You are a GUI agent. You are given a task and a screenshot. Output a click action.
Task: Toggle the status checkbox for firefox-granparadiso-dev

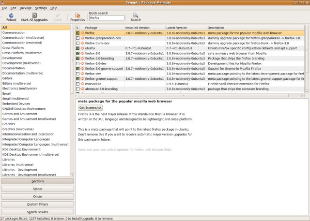[x=77, y=38]
